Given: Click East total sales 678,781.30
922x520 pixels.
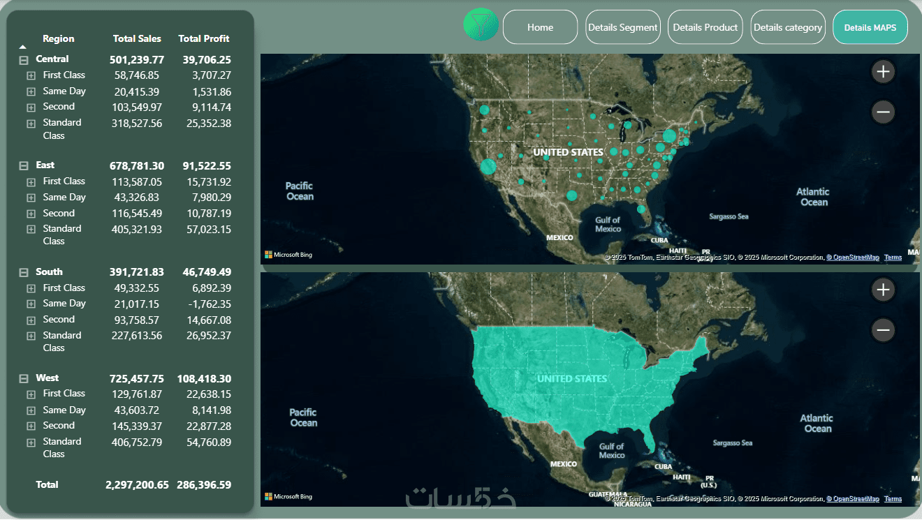Looking at the screenshot, I should tap(137, 166).
